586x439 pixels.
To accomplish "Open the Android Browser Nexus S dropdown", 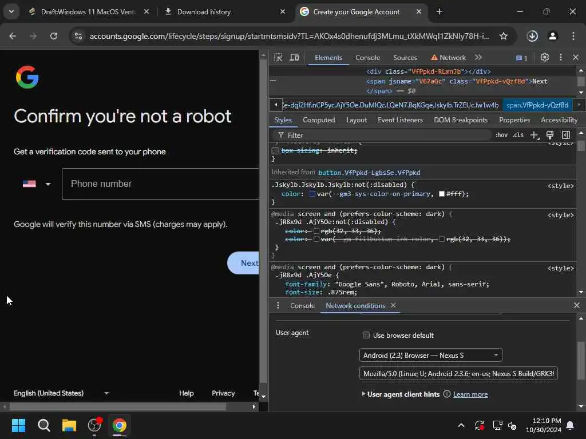I will pyautogui.click(x=430, y=355).
